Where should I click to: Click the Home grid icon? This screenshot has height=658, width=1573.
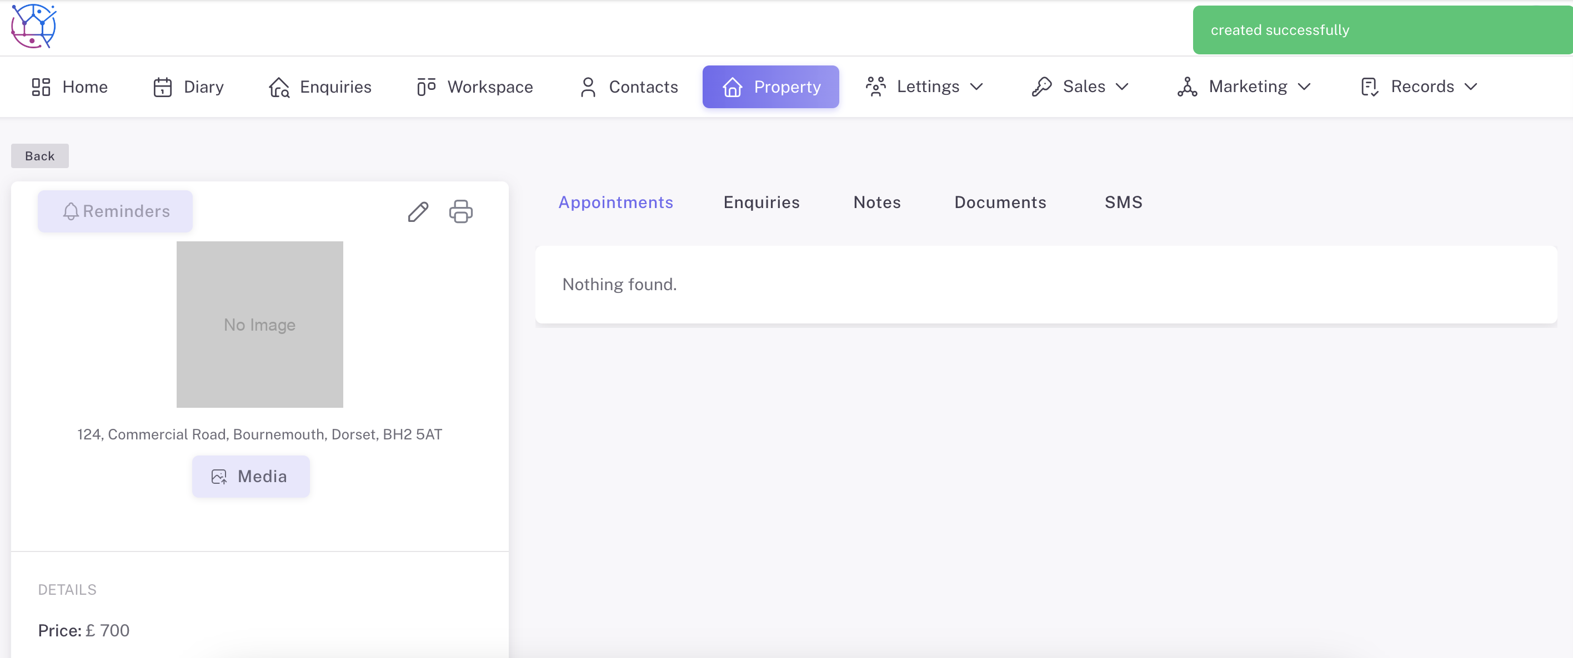point(41,87)
